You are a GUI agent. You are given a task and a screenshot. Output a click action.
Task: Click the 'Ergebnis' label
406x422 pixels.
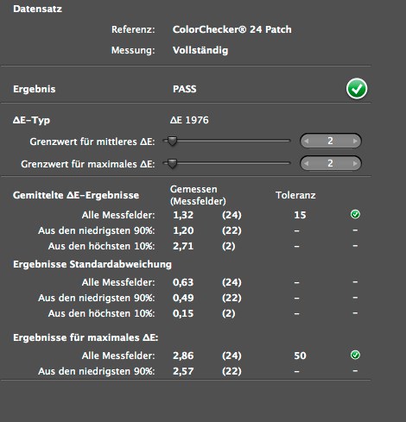coord(35,89)
